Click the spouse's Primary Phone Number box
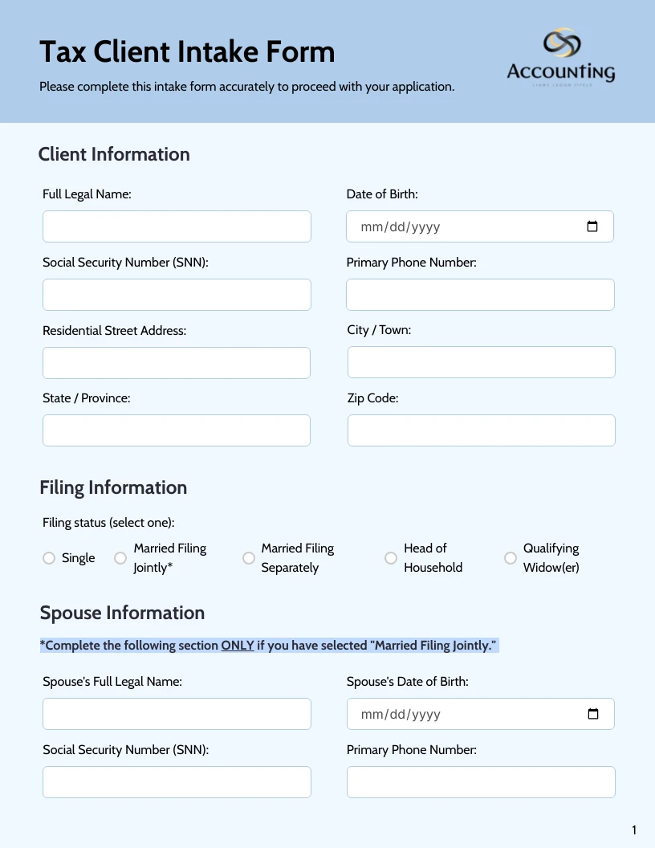The image size is (655, 848). click(480, 781)
